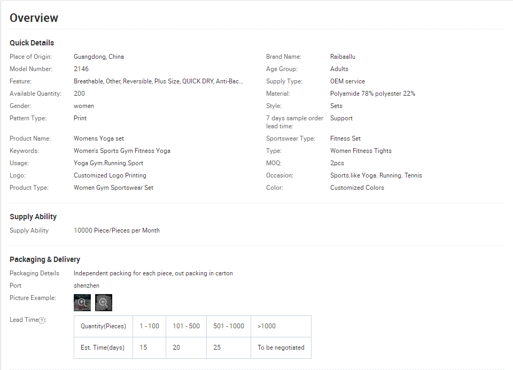
Task: Click the 'Picture Example:' label
Action: coord(33,298)
